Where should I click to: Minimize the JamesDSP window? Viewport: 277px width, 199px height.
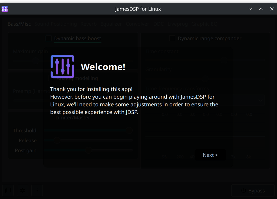(250, 9)
